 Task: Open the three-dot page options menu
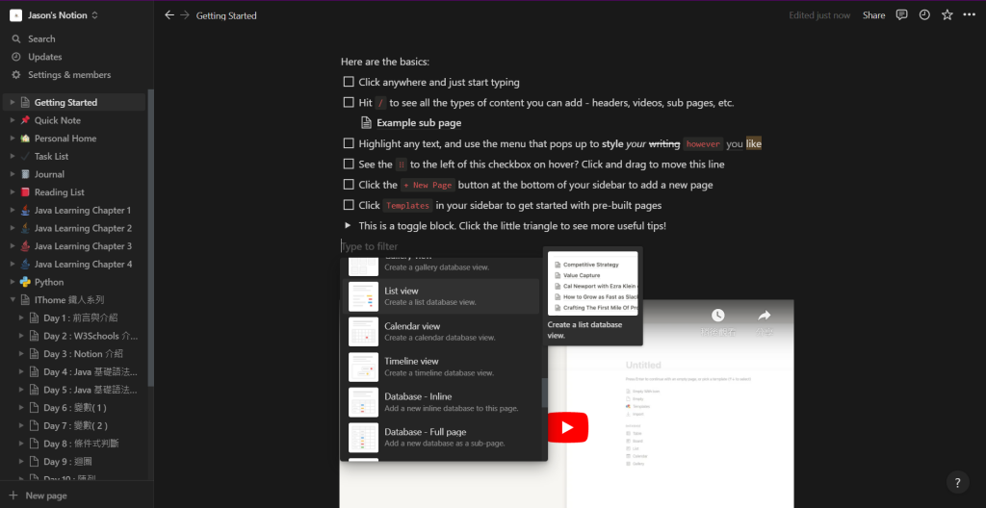(x=969, y=15)
